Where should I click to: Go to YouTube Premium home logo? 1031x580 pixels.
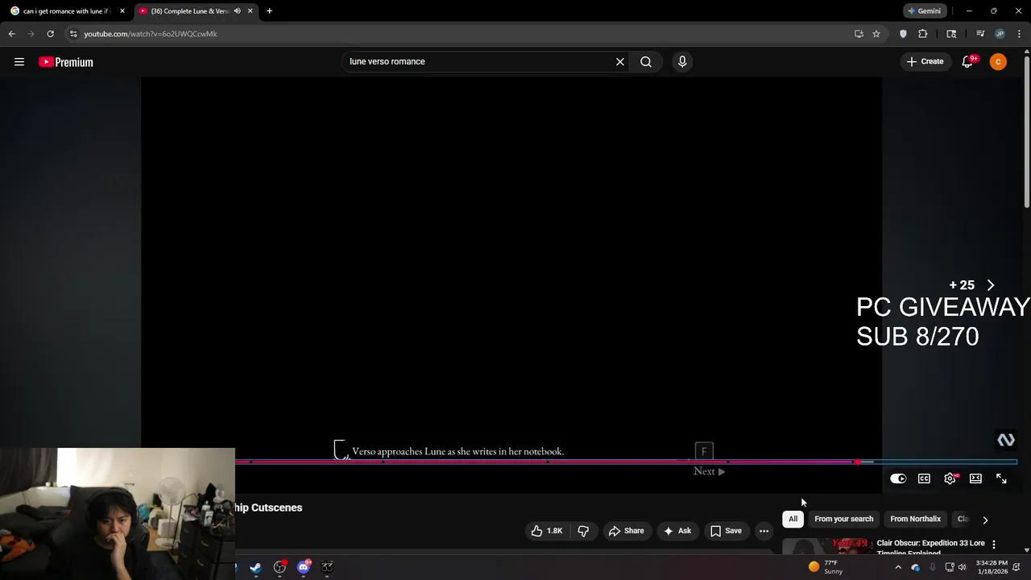[x=66, y=62]
